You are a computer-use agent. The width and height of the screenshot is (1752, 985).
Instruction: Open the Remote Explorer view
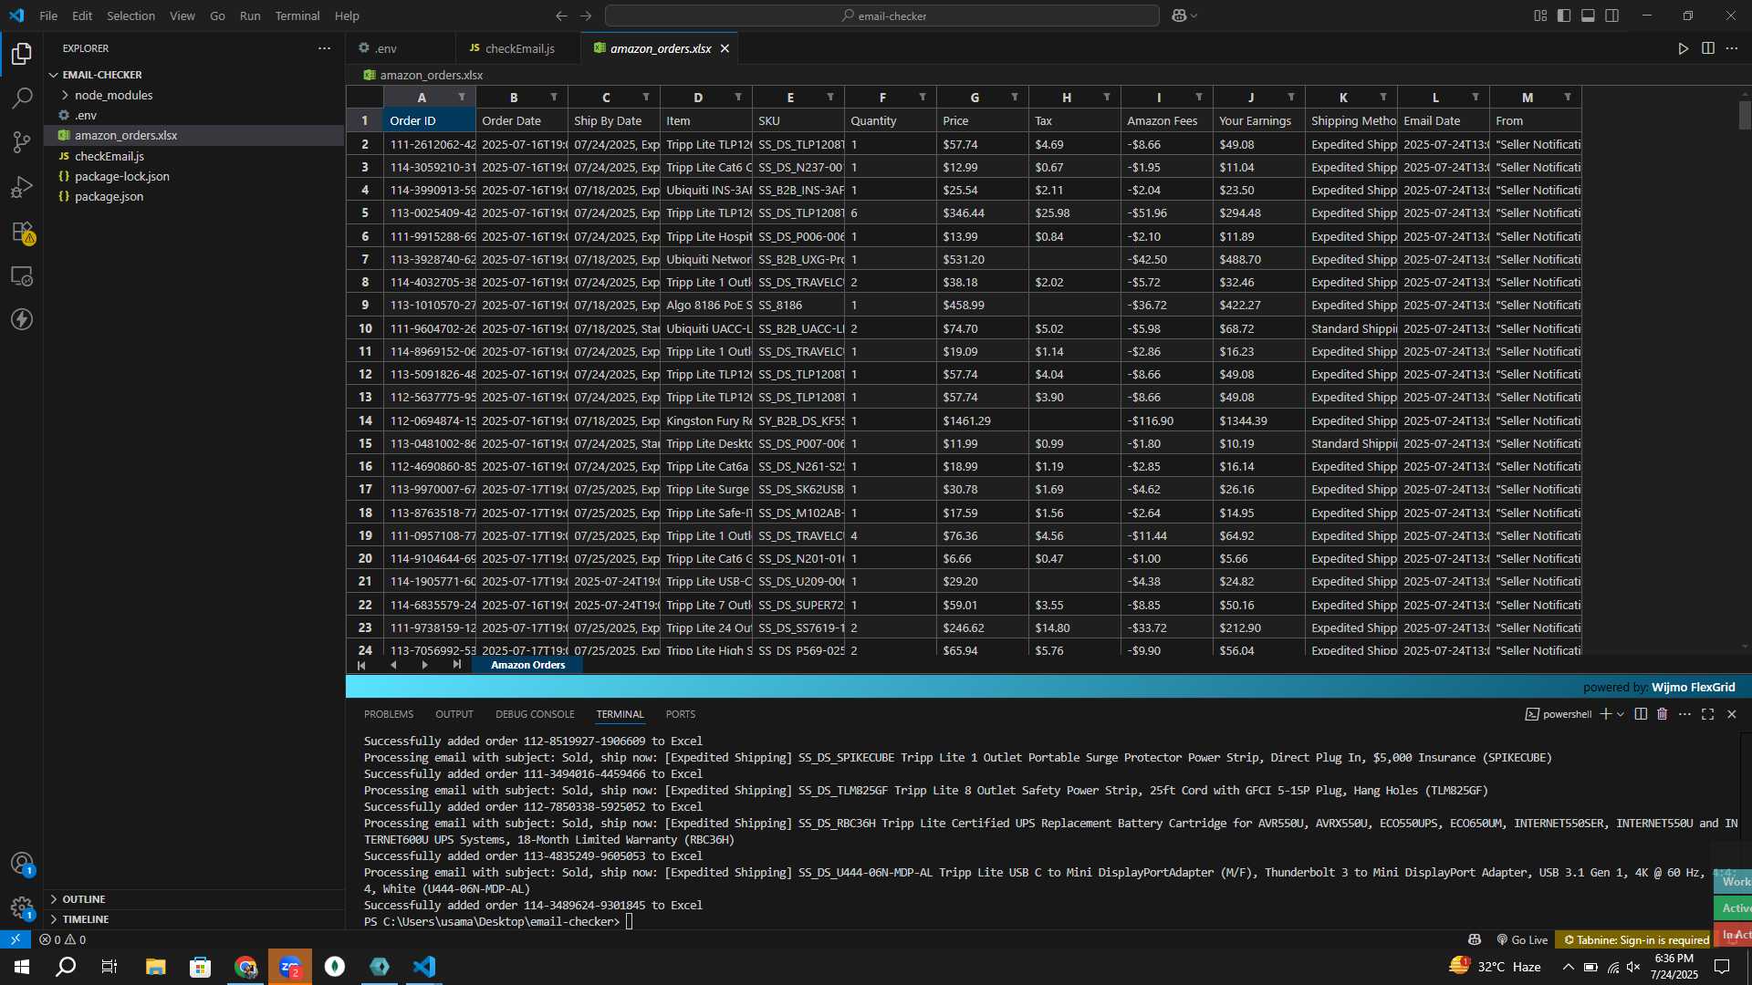tap(22, 275)
